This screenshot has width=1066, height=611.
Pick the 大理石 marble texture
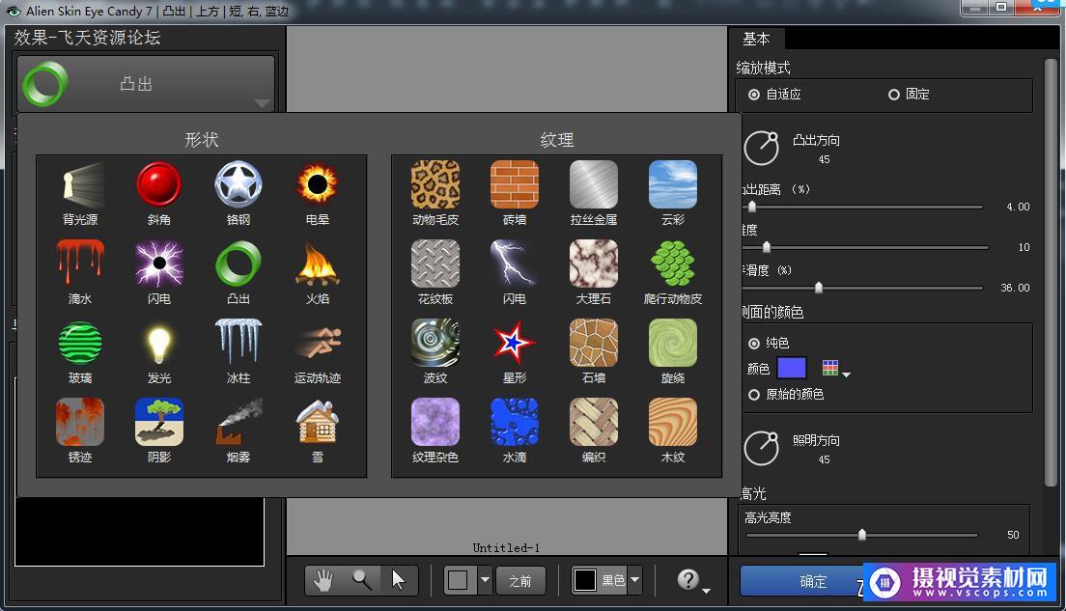click(x=594, y=272)
